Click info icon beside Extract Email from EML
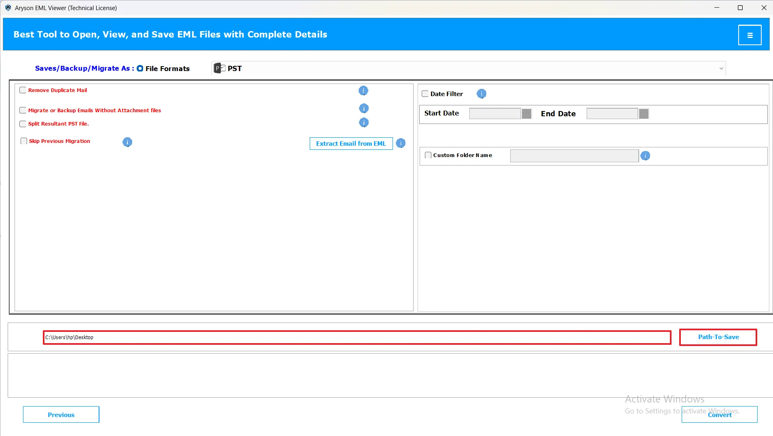 click(x=400, y=143)
